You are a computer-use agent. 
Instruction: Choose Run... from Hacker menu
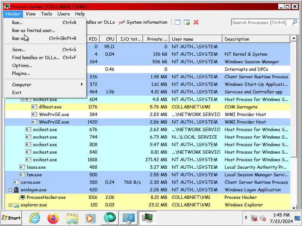(45, 23)
